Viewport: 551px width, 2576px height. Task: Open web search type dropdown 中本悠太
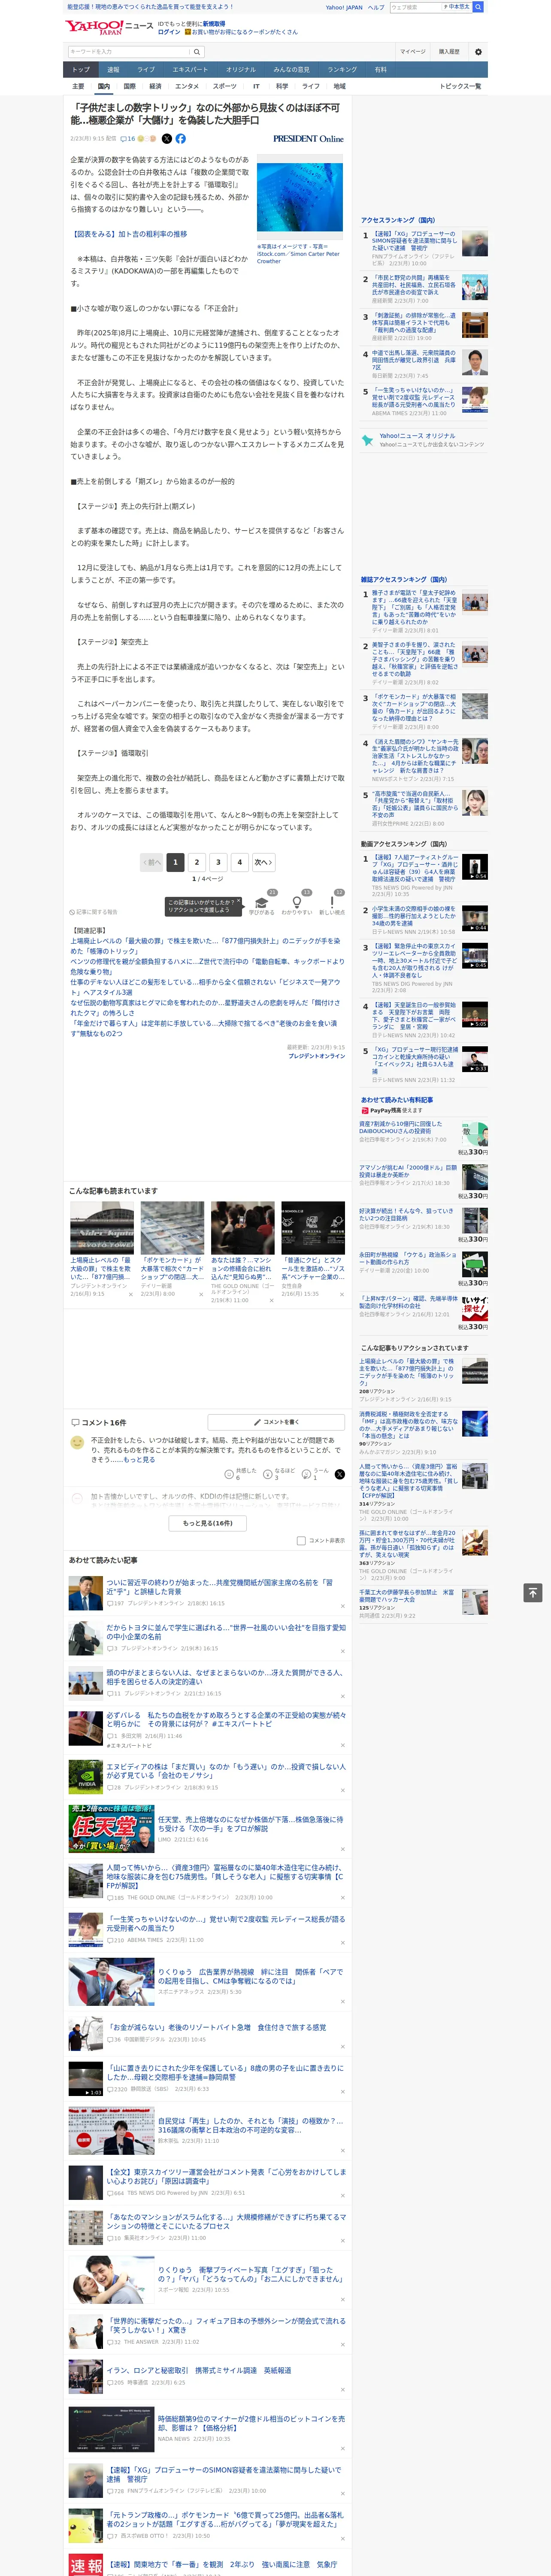[x=456, y=7]
